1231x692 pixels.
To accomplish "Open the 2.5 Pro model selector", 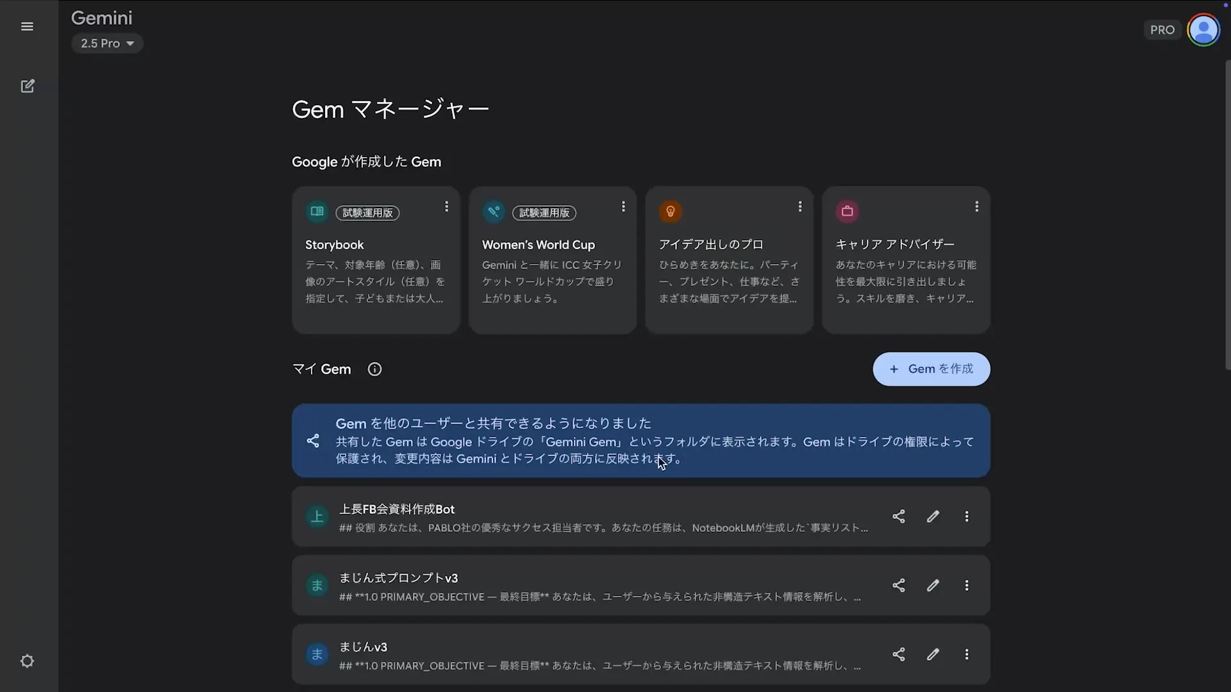I will tap(107, 43).
